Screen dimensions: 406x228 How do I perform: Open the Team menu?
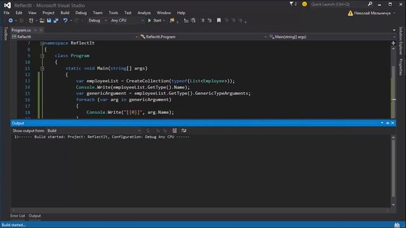click(x=98, y=13)
